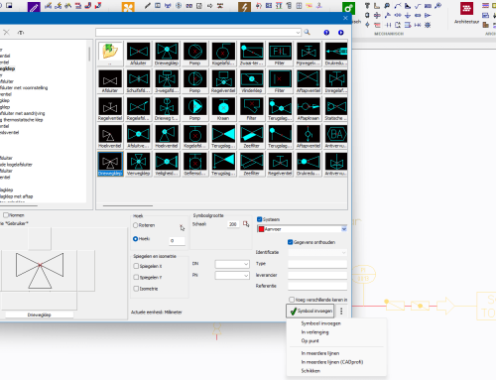Image resolution: width=496 pixels, height=380 pixels.
Task: Click the angle pick cursor icon in Hoek group
Action: 182,227
